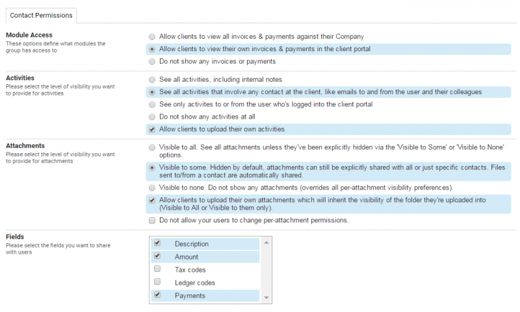Select activities involving any contact at the client
The width and height of the screenshot is (520, 312).
152,92
